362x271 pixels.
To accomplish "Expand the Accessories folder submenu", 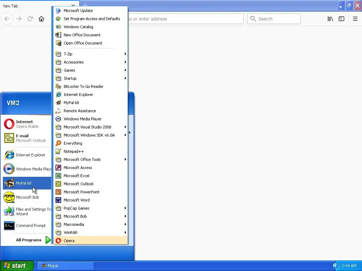I will [x=90, y=62].
